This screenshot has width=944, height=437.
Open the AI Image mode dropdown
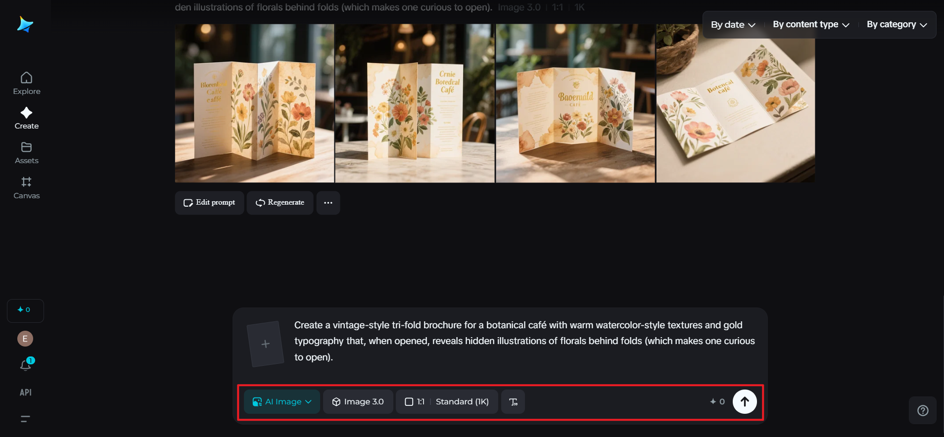282,401
